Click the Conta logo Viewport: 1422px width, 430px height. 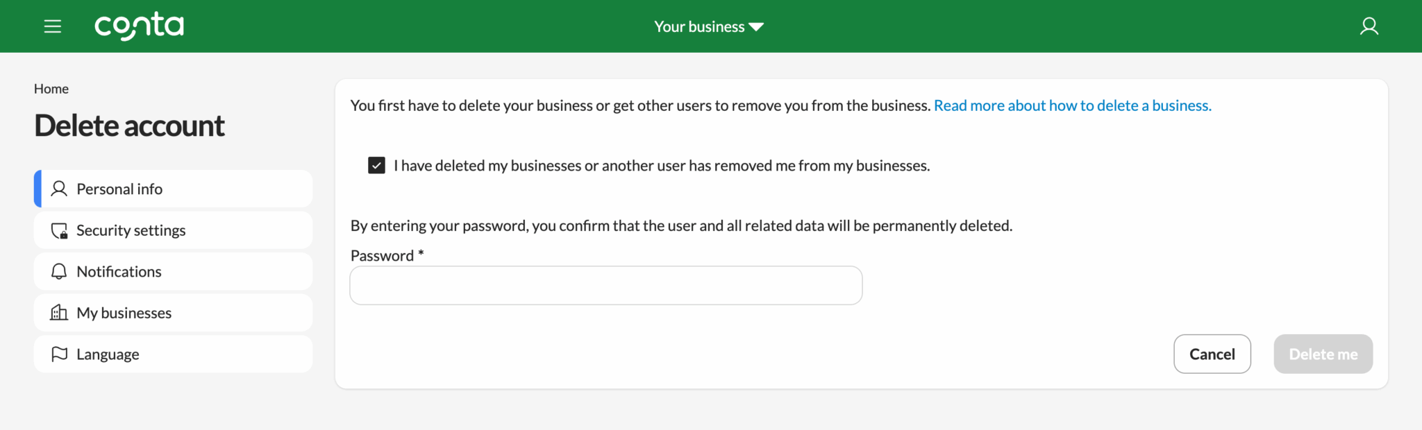(139, 26)
